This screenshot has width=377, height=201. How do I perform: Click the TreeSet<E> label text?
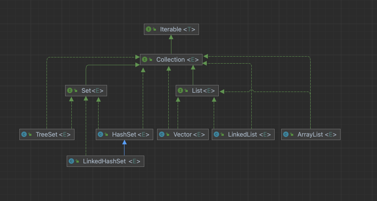click(x=53, y=134)
